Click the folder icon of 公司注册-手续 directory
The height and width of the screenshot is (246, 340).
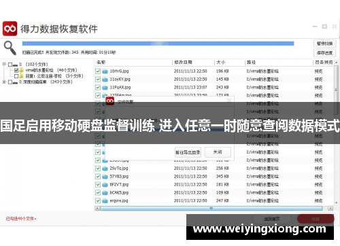[x=22, y=76]
